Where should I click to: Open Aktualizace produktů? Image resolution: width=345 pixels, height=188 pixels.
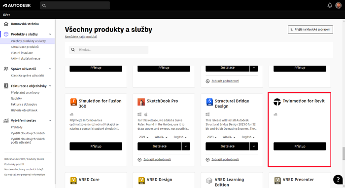point(25,47)
